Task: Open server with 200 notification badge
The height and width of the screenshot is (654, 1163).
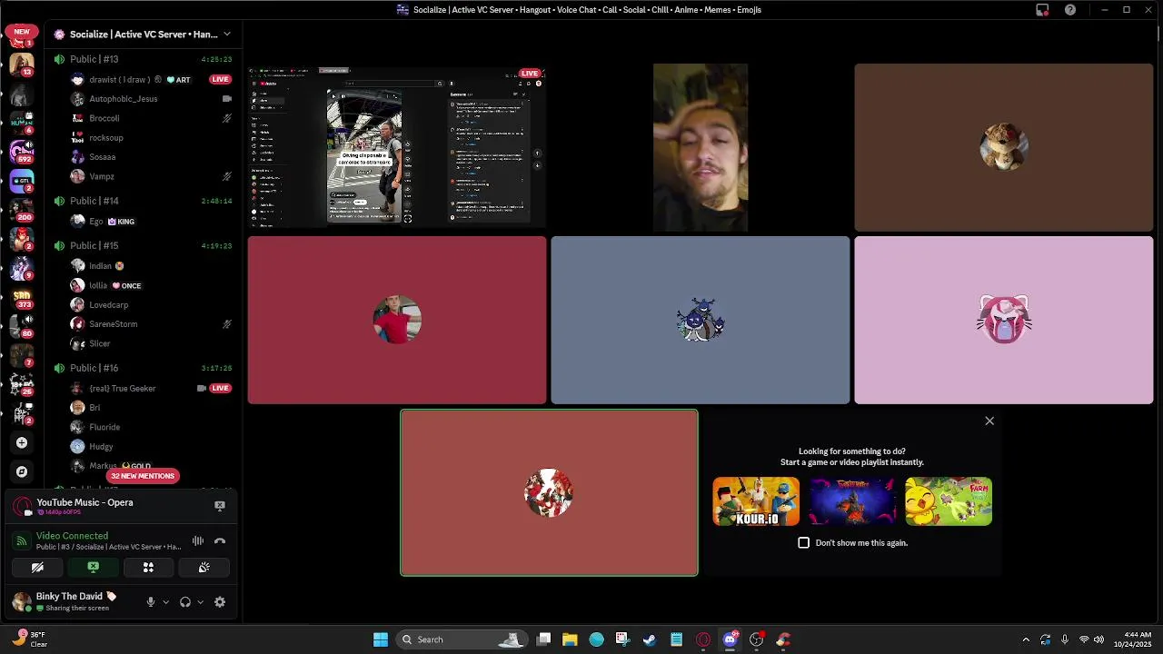Action: (x=22, y=211)
